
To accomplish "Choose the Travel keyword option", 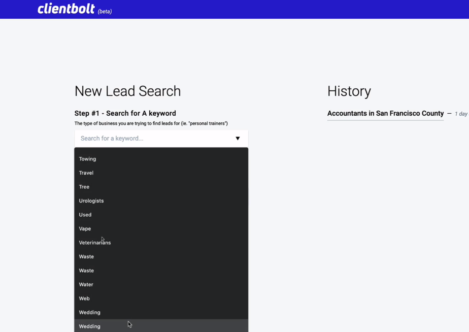I will click(x=161, y=173).
